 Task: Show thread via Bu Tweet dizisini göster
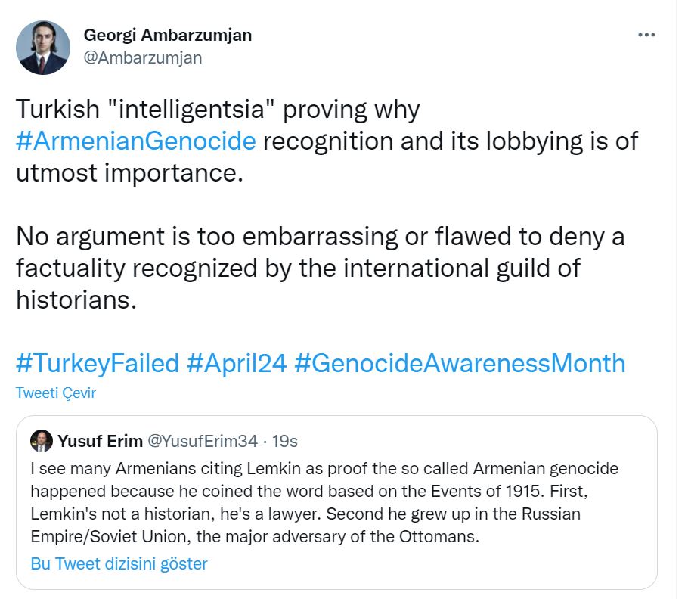[119, 563]
